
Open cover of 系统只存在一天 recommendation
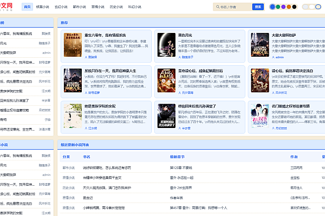click(x=73, y=80)
